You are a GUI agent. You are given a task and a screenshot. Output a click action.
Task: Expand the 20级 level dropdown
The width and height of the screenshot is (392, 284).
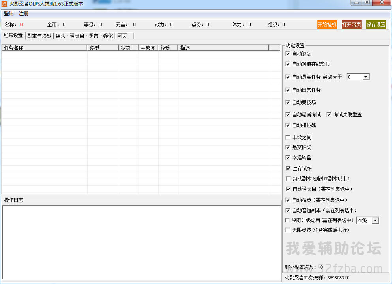tap(375, 220)
